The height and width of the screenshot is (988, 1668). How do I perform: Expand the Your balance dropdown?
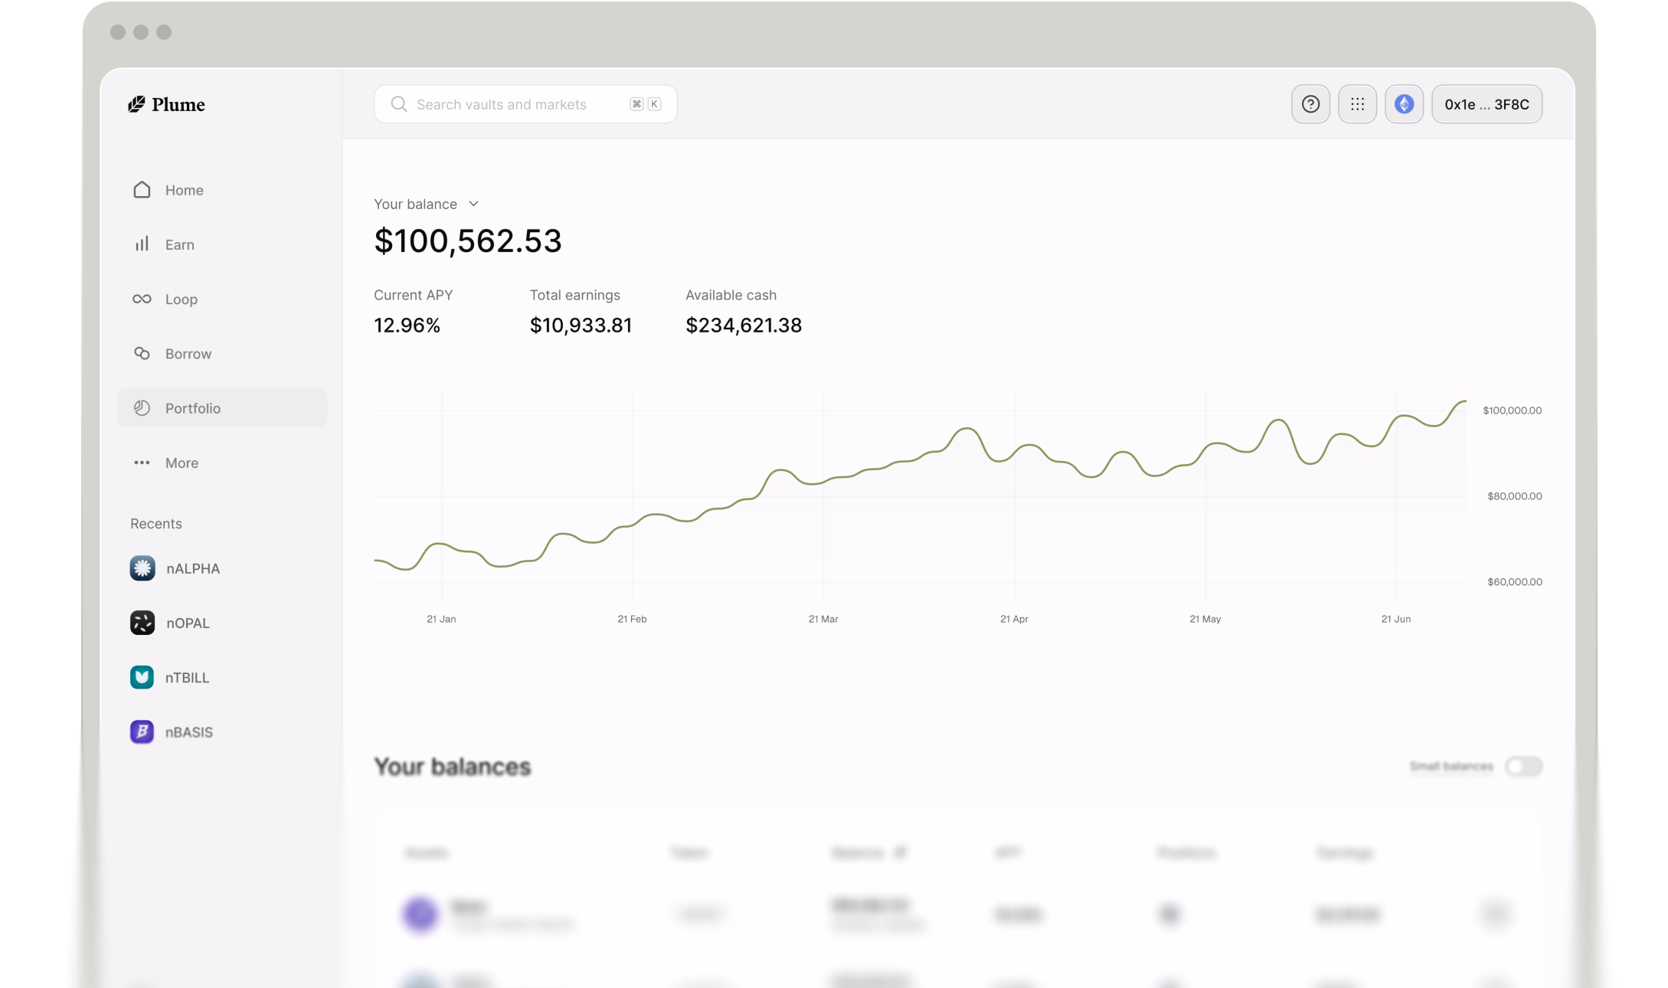point(427,204)
